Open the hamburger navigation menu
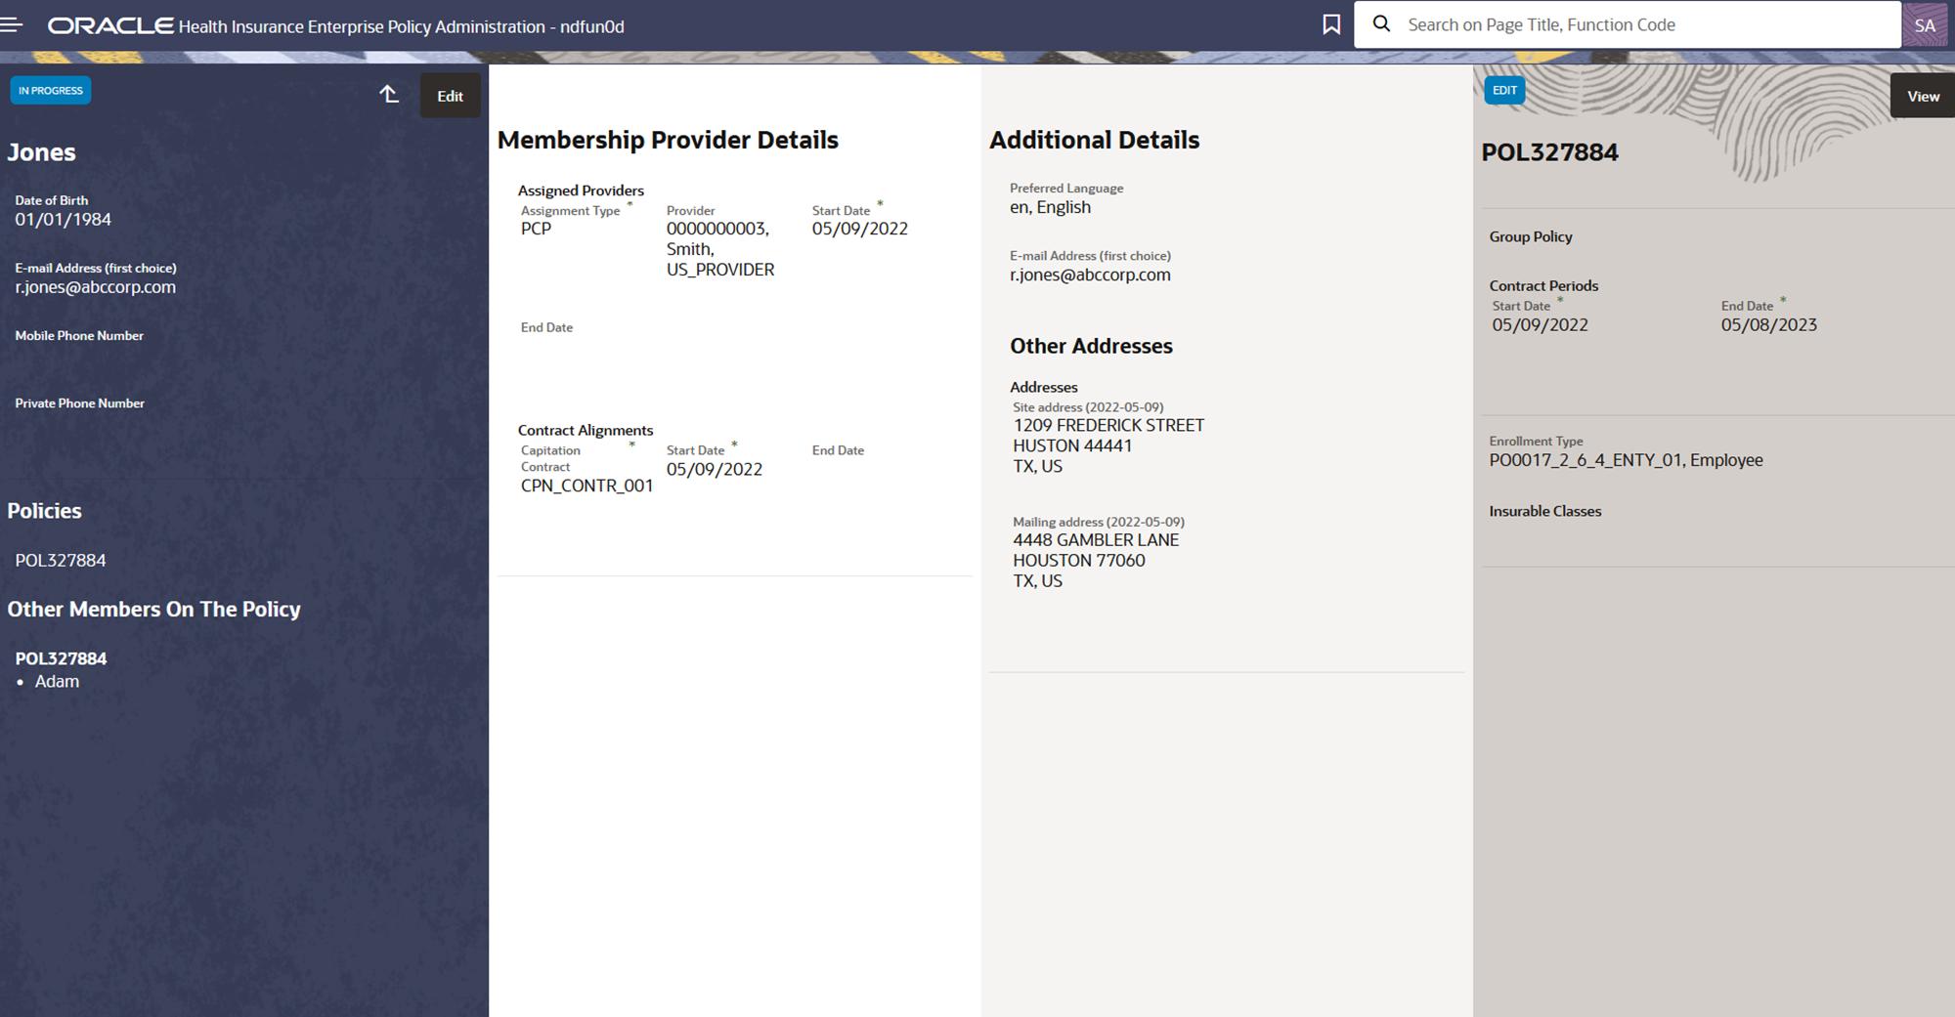The image size is (1955, 1017). coord(13,24)
